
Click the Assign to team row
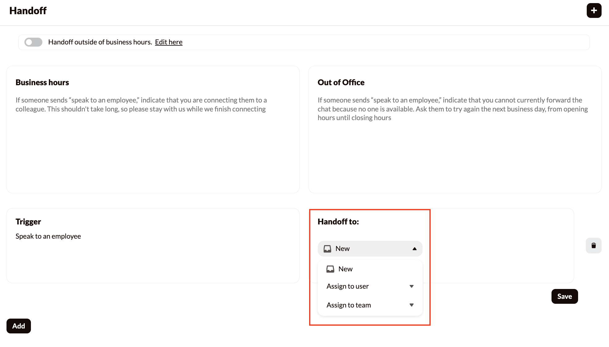349,305
